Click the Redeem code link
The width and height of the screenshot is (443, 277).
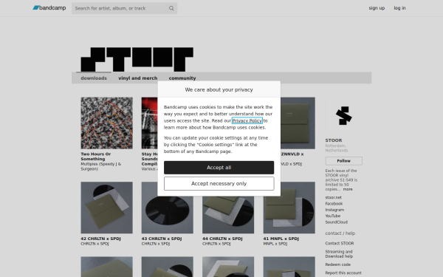(x=337, y=264)
